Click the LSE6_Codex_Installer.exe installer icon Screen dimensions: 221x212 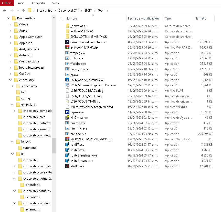click(x=67, y=80)
